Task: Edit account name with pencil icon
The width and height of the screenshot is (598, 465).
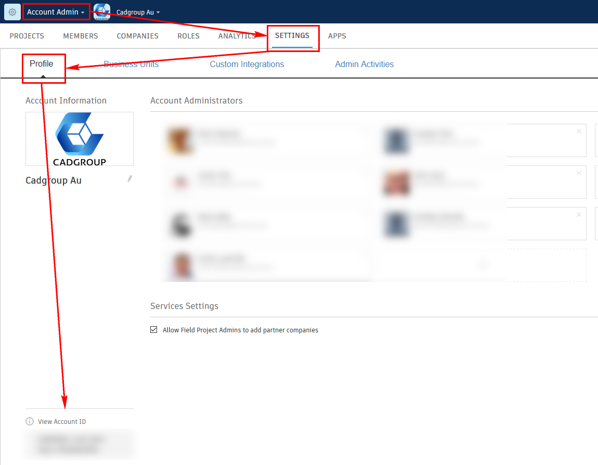Action: click(129, 178)
